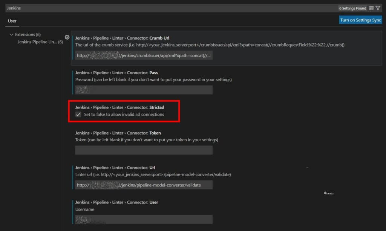Click the 'Connector: Crumb Url' setting title
Screen dimensions: 386x231
[x=122, y=38]
